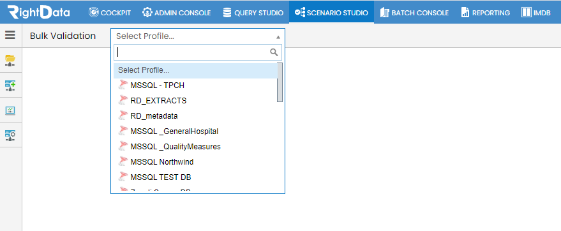The height and width of the screenshot is (231, 561).
Task: Click the RightData logo
Action: point(39,12)
